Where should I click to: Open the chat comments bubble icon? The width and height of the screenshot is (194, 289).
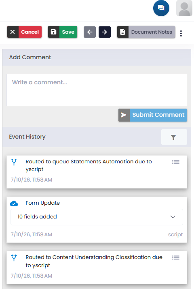pos(161,8)
